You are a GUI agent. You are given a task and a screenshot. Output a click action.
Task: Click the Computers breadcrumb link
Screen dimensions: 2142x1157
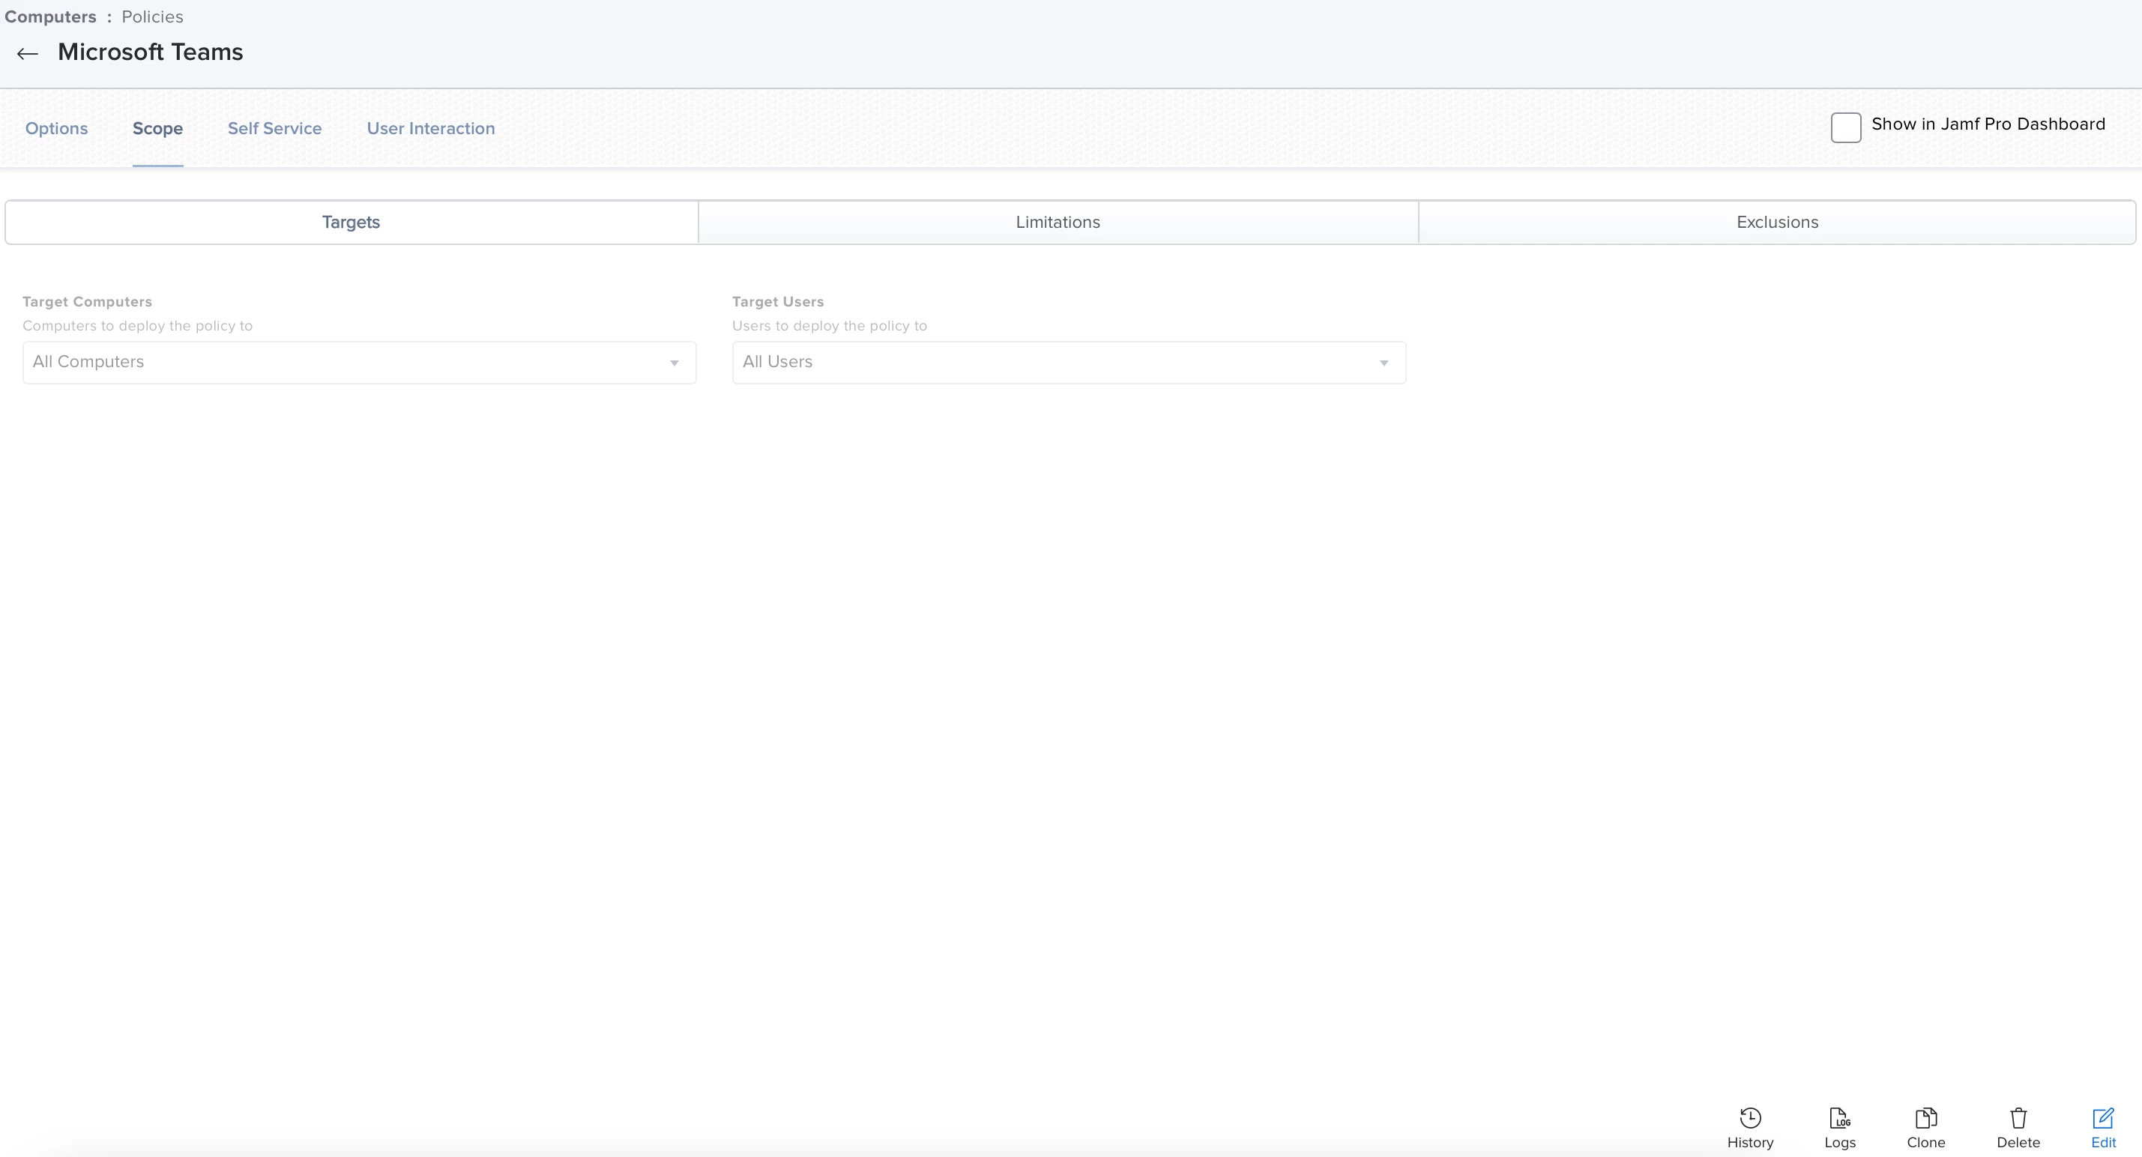coord(50,16)
